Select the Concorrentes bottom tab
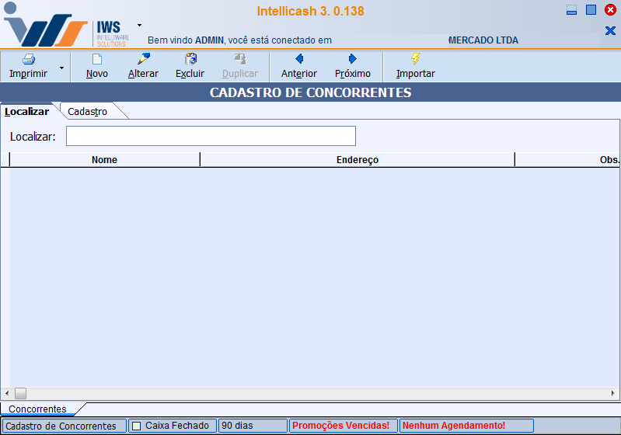621x435 pixels. click(37, 409)
